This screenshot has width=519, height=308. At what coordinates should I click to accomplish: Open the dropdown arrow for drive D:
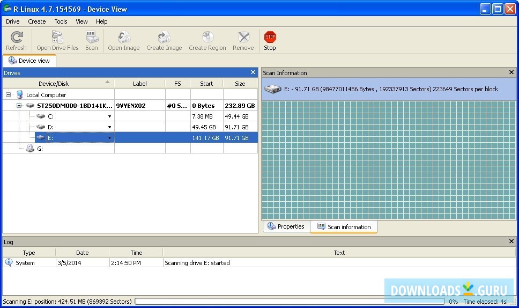[x=109, y=127]
